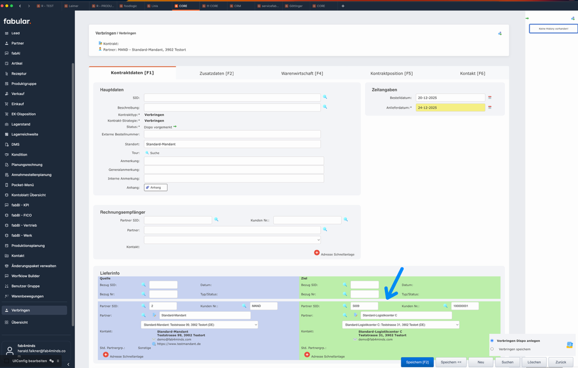Viewport: 578px width, 368px height.
Task: Click search icon beside Ziel Partner SID
Action: [345, 306]
